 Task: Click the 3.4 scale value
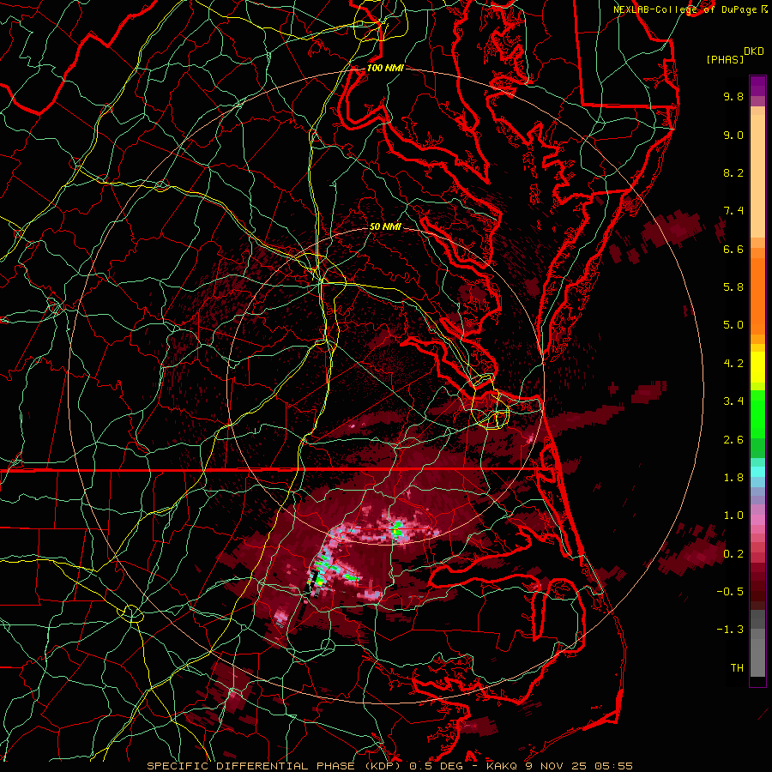pos(733,401)
